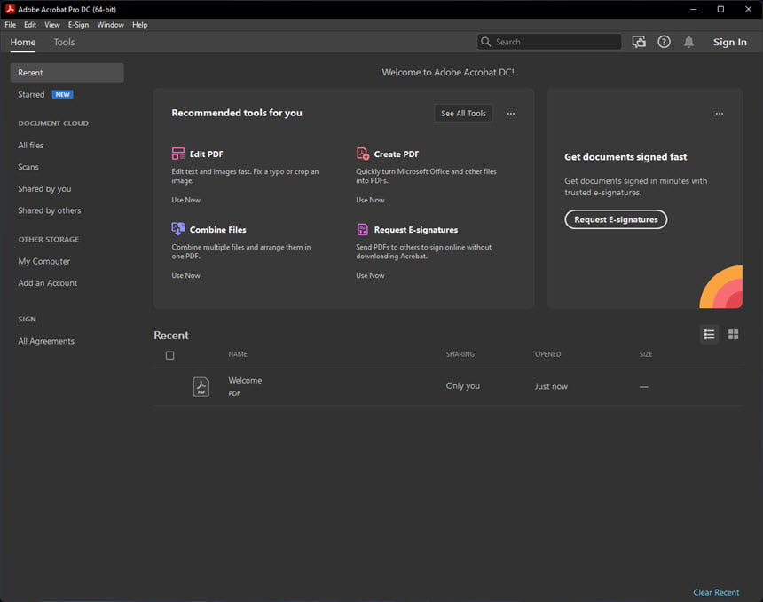Image resolution: width=763 pixels, height=602 pixels.
Task: Click Use Now under Request E-signatures
Action: coord(370,275)
